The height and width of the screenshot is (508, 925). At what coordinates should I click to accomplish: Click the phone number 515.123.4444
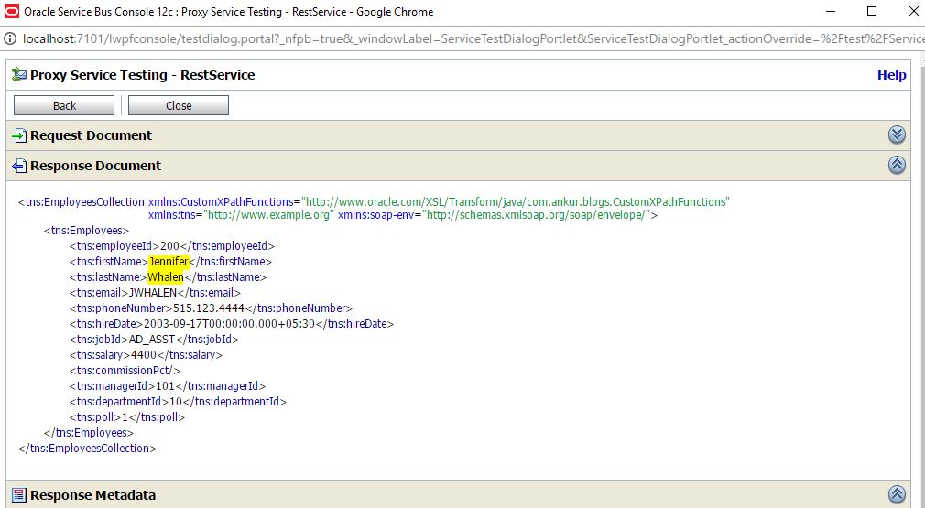tap(209, 308)
